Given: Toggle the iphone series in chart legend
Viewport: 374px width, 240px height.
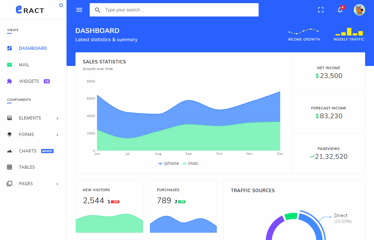Looking at the screenshot, I should click(x=168, y=163).
